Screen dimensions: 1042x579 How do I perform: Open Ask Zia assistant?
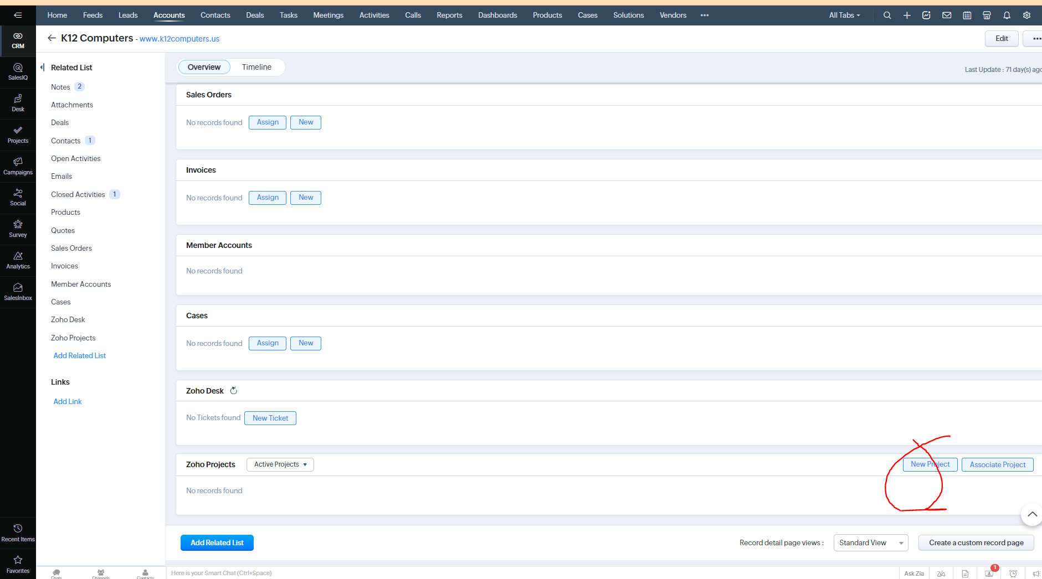pos(914,573)
